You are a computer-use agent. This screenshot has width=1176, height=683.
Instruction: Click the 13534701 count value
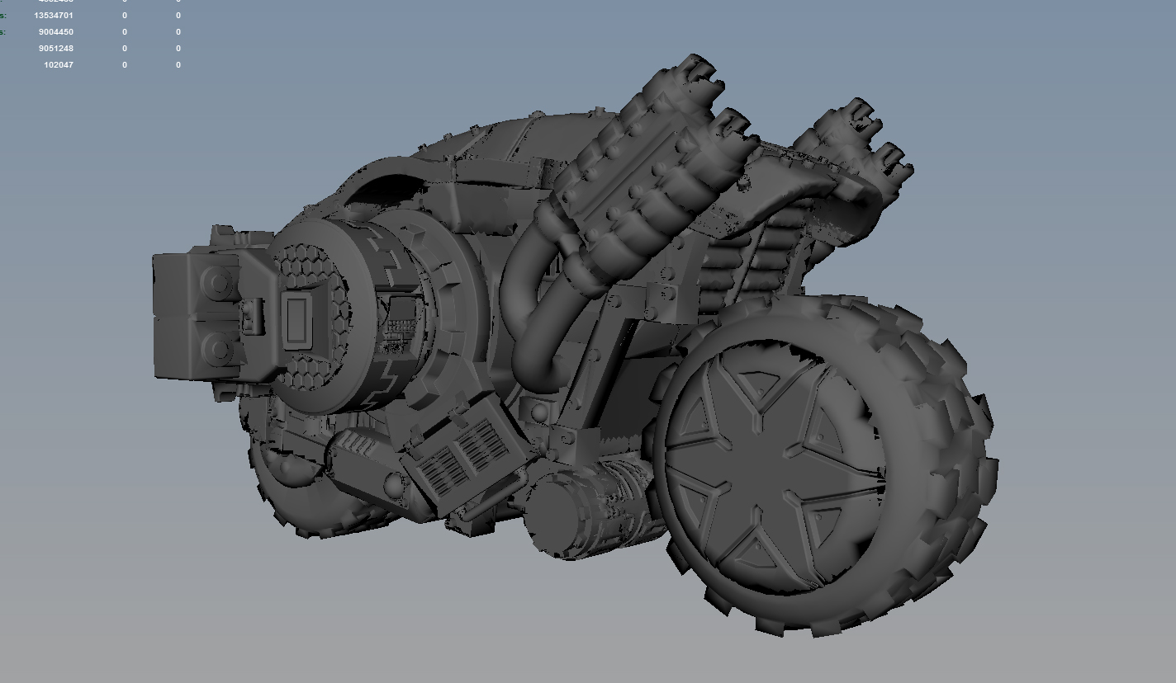[x=54, y=16]
